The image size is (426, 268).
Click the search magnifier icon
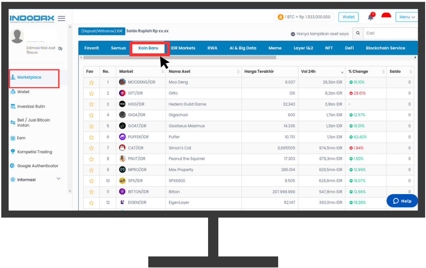tap(358, 33)
